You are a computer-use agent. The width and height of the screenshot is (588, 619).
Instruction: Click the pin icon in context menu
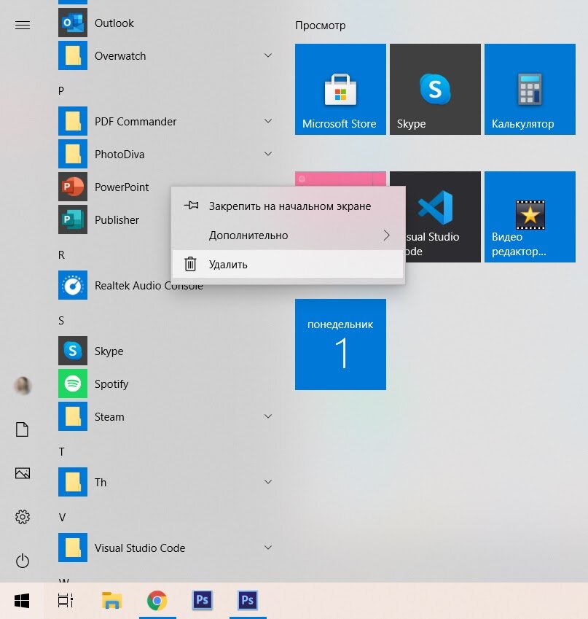(191, 206)
